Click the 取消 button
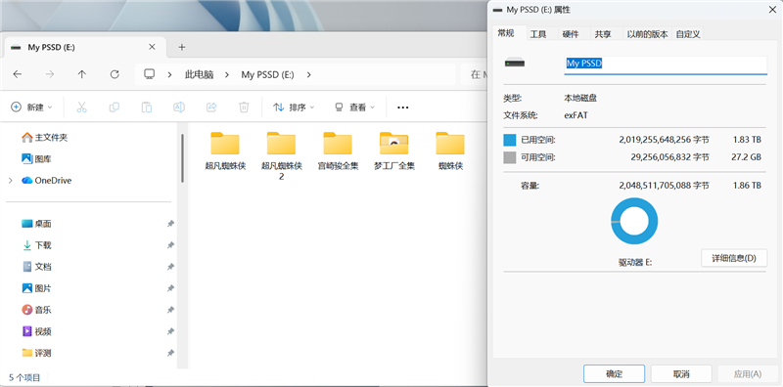Viewport: 783px width, 387px height. 681,373
